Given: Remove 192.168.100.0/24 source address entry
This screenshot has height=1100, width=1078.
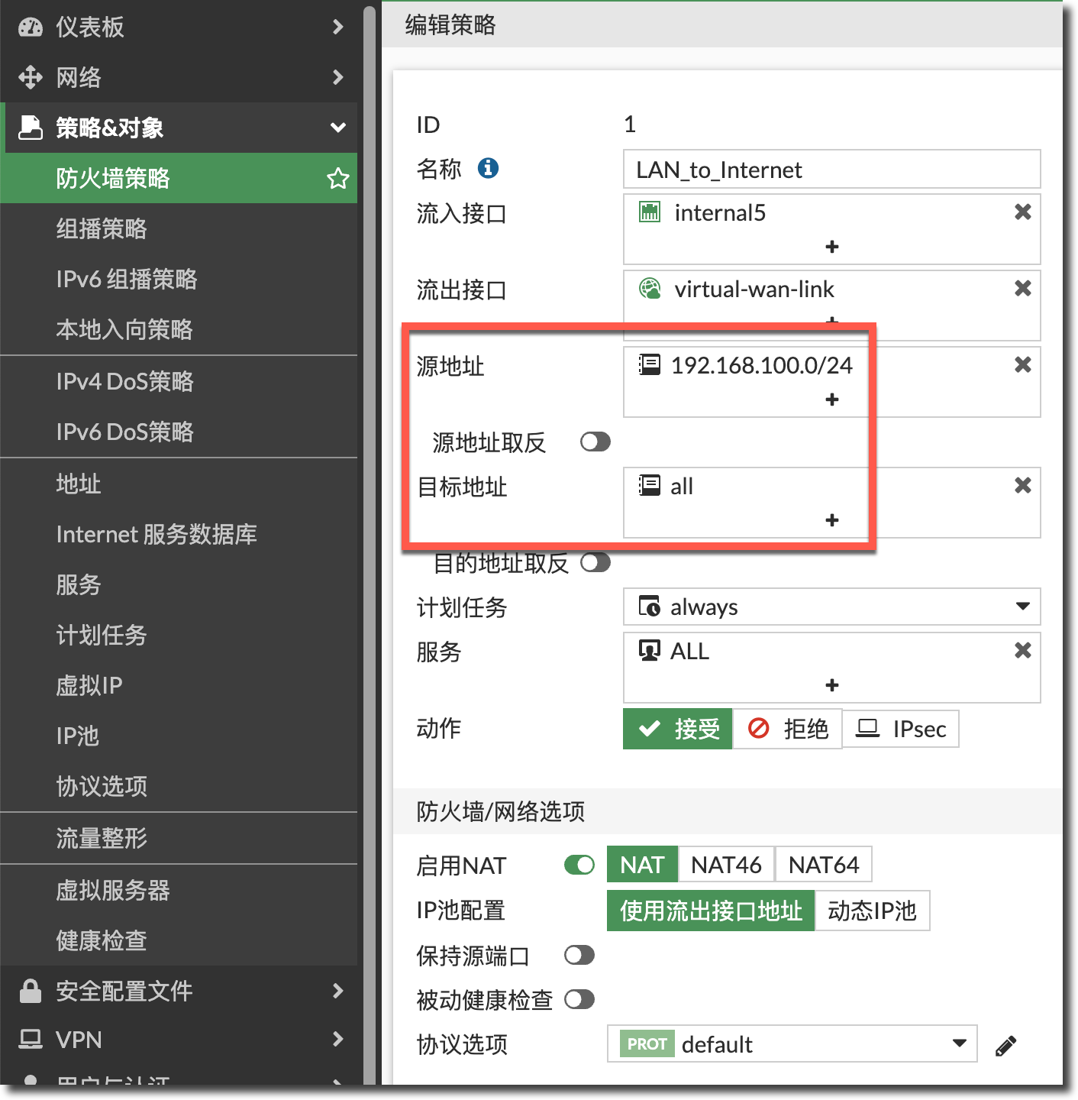Looking at the screenshot, I should pos(1022,365).
